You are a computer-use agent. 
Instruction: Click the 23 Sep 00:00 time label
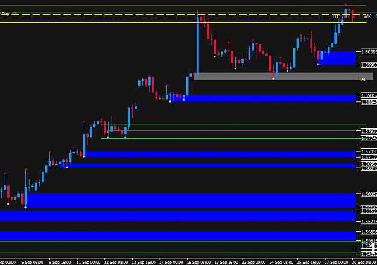coord(254,262)
